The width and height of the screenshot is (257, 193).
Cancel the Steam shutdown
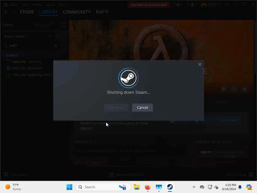142,108
